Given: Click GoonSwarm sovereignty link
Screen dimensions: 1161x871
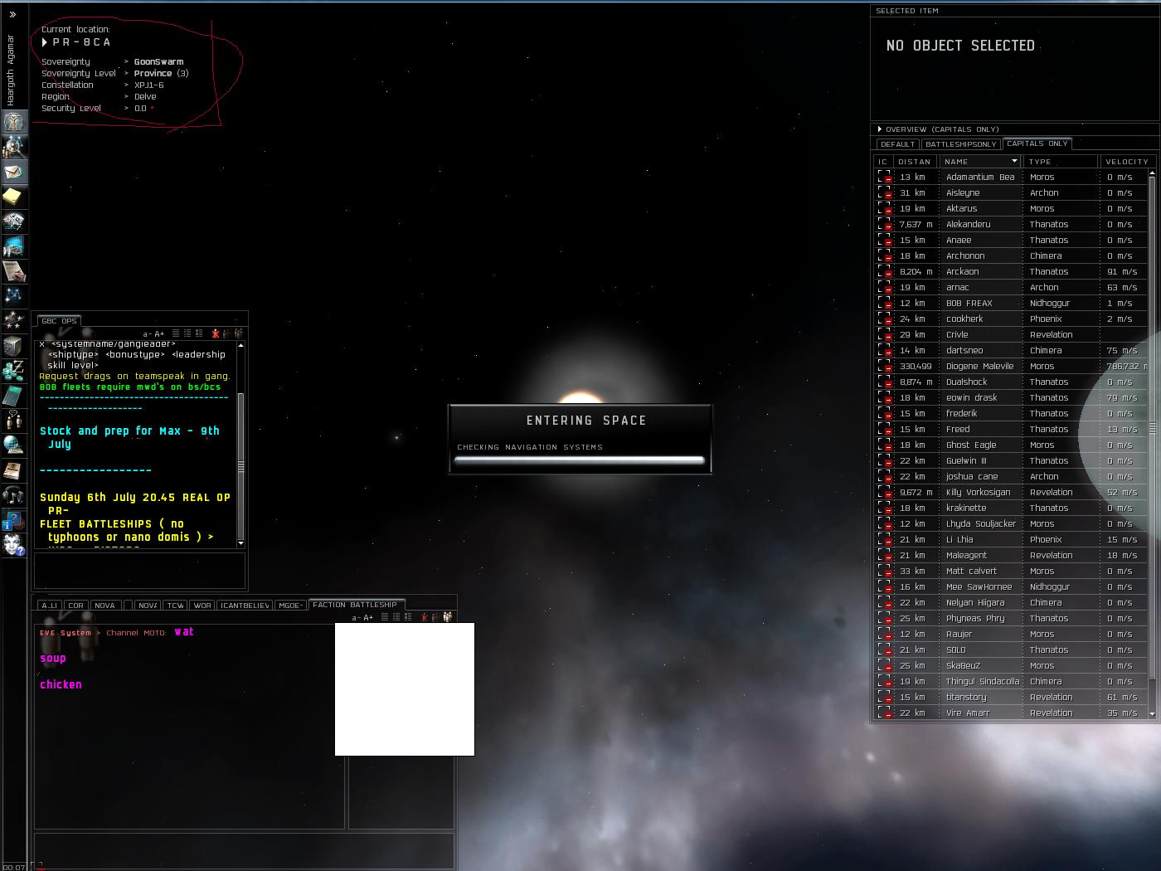Looking at the screenshot, I should coord(159,62).
